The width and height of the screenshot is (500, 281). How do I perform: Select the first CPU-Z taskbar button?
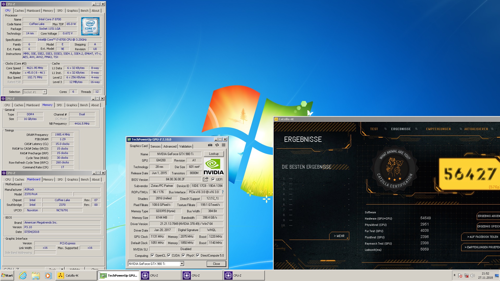click(160, 276)
